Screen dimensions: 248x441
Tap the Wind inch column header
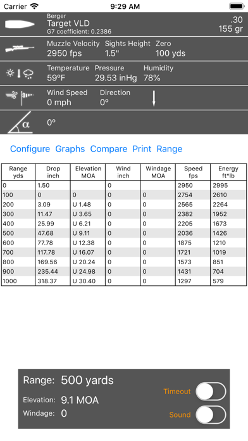(123, 172)
